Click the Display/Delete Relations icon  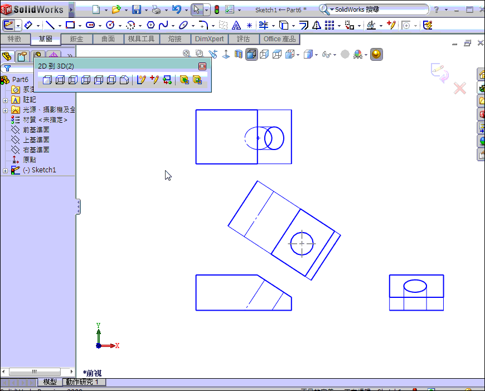click(371, 25)
